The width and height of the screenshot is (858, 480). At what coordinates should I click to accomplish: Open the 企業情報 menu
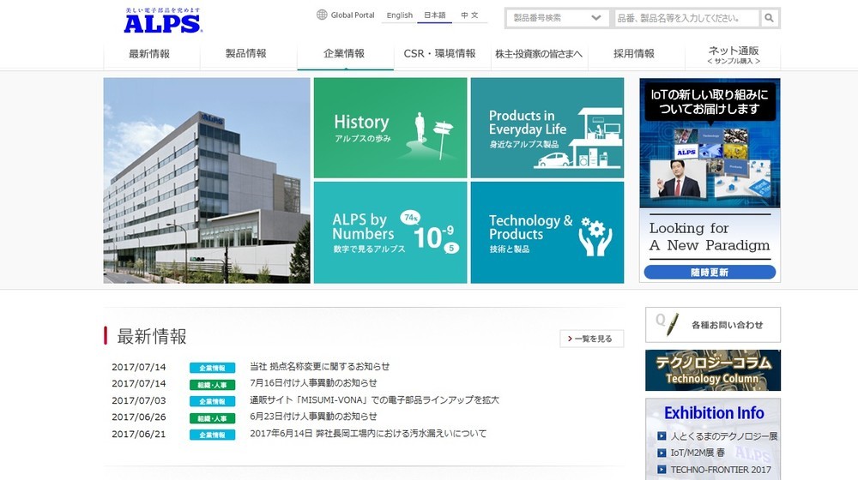click(344, 54)
